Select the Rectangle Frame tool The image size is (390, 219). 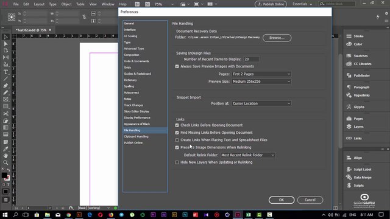5,100
